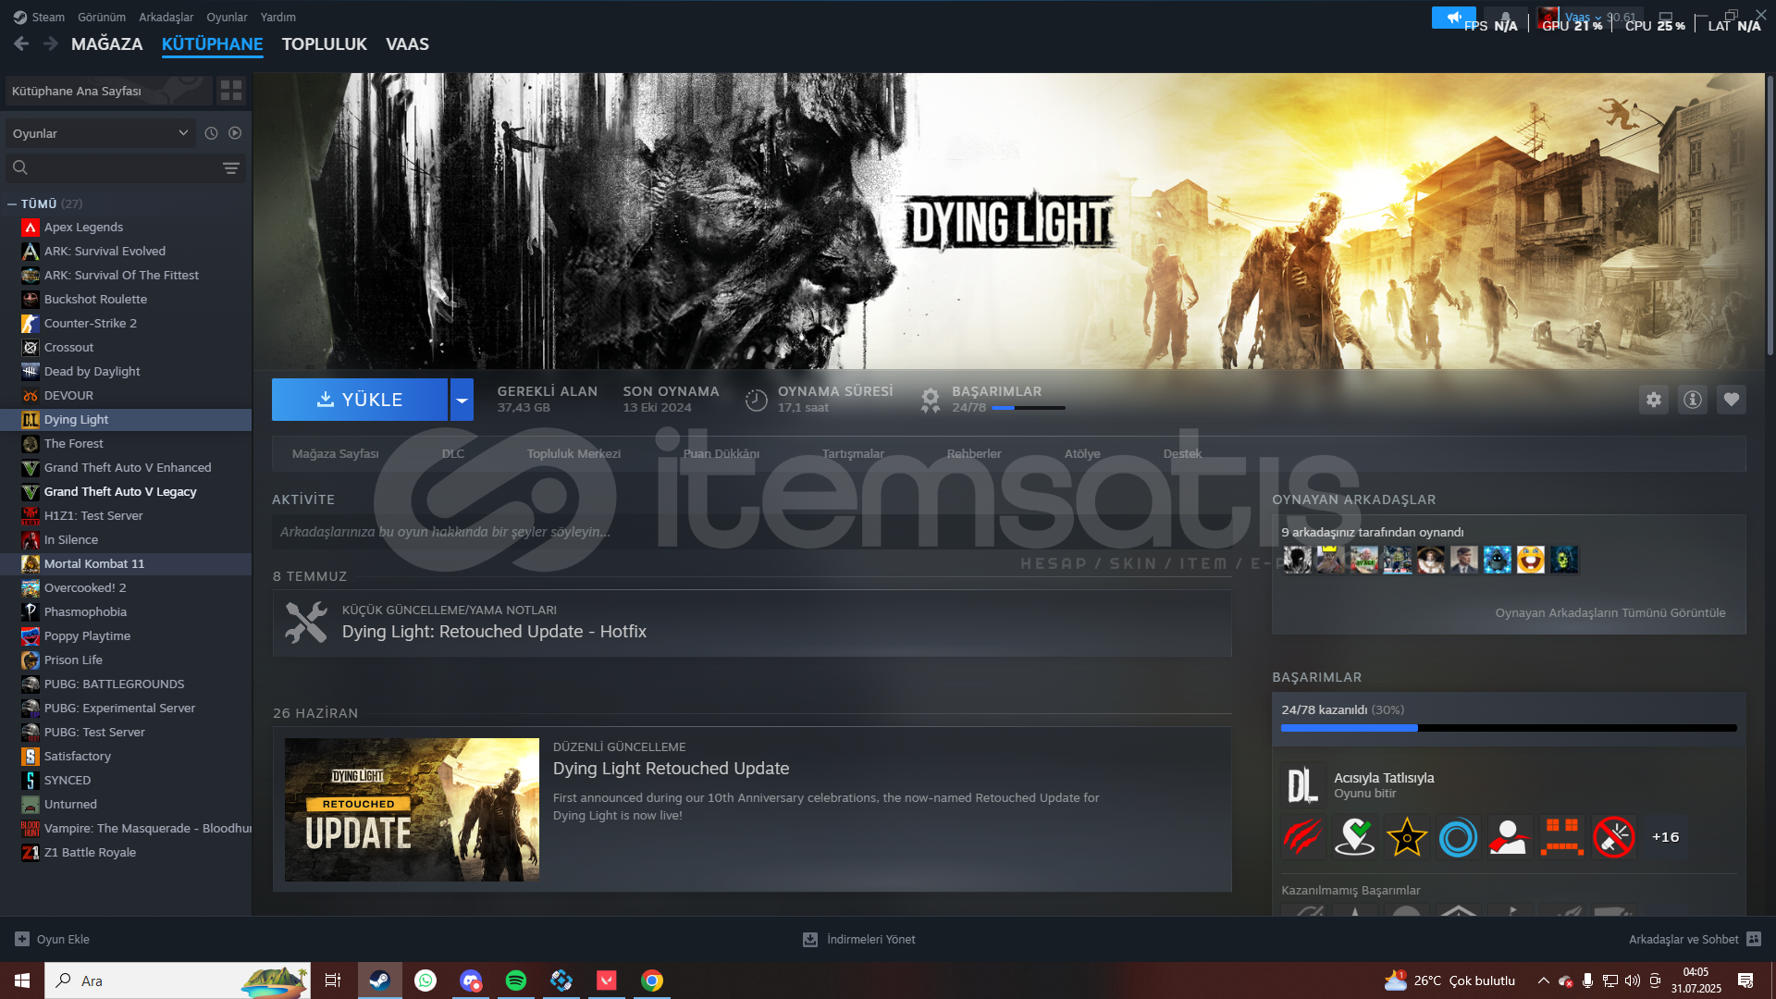Select Mortal Kombat 11 in library
1776x999 pixels.
[126, 563]
